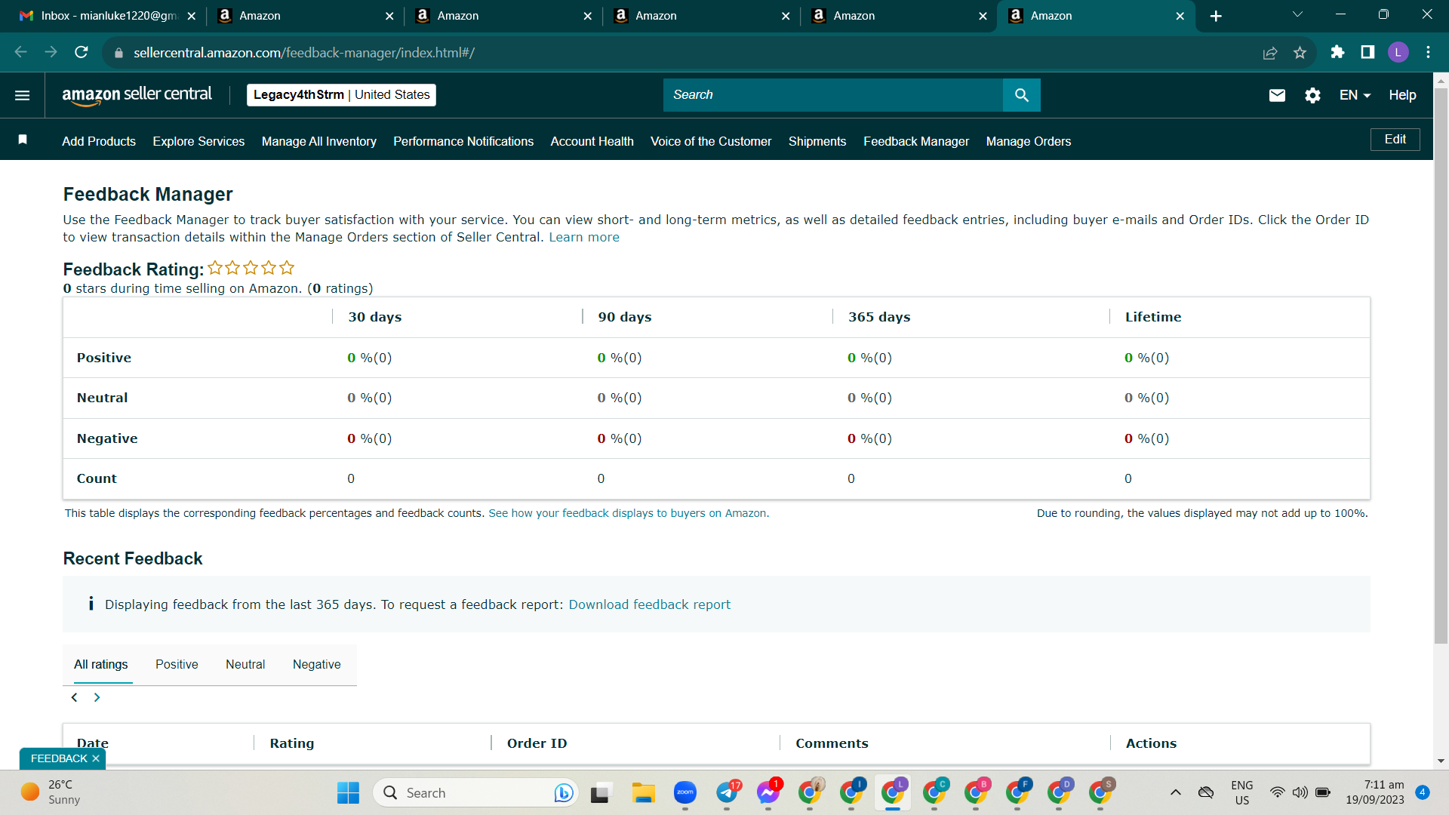Open Seller Central settings gear

click(1312, 95)
